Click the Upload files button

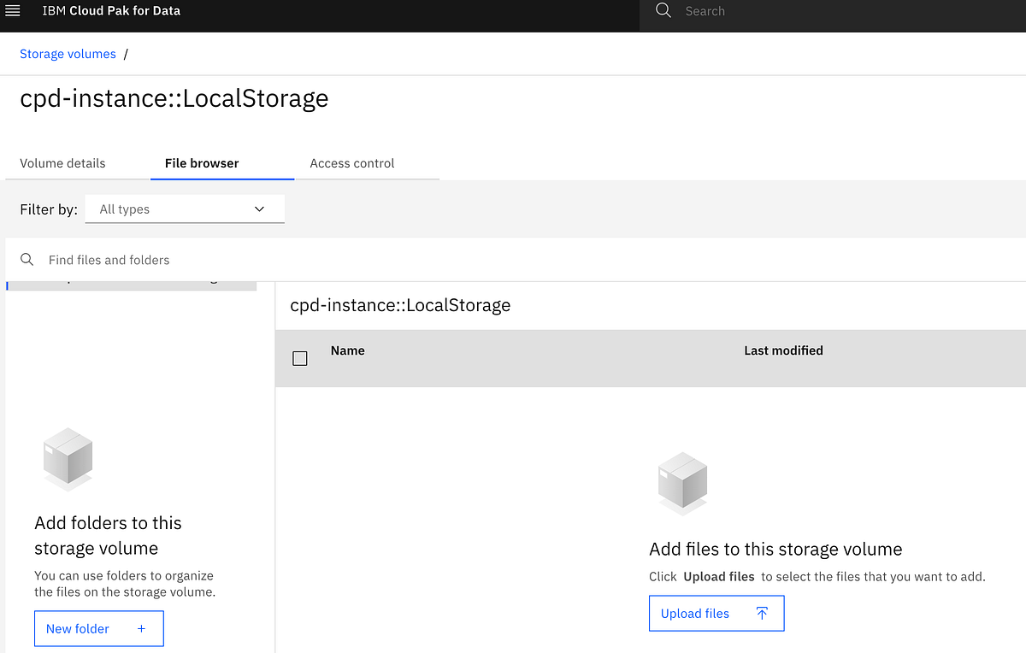pos(716,613)
